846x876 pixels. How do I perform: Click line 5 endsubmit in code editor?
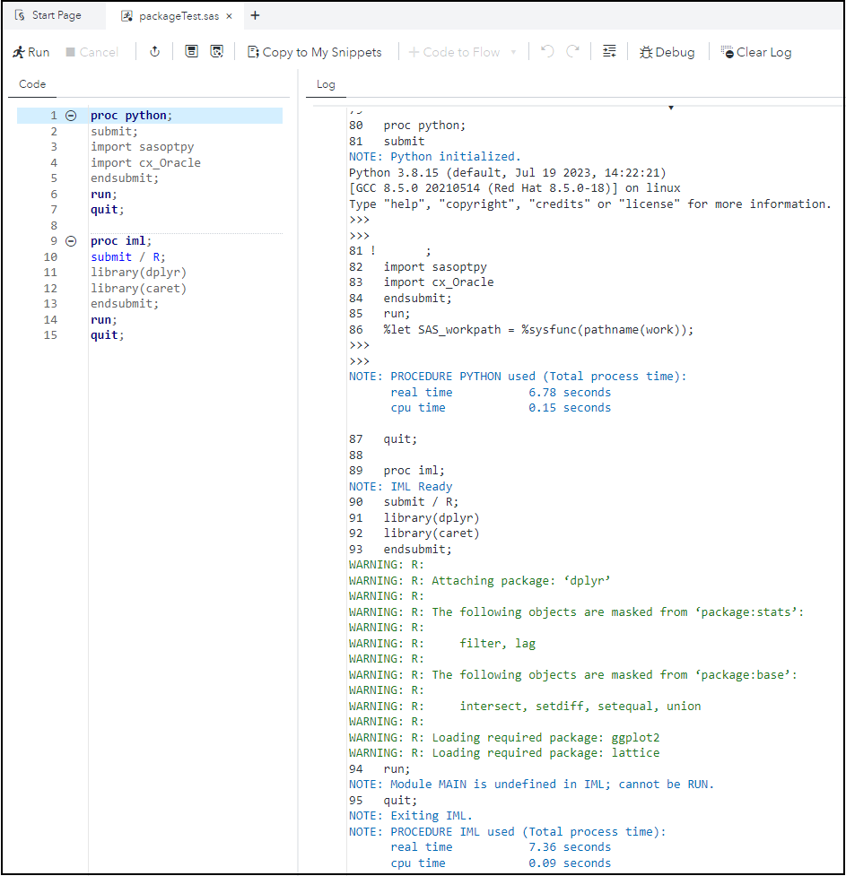pos(125,178)
